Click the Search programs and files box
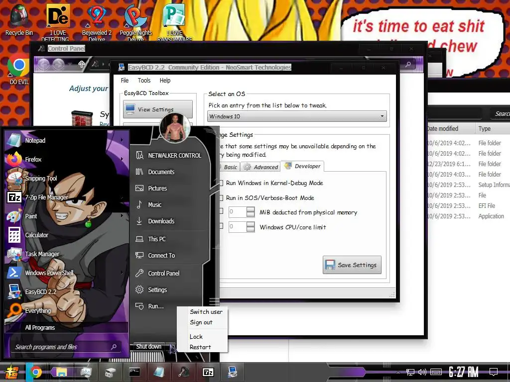The width and height of the screenshot is (510, 382). pos(65,347)
